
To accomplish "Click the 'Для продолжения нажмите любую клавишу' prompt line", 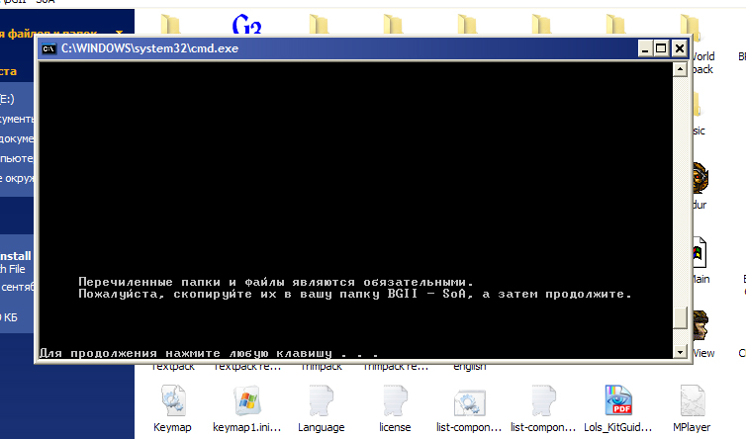I will pos(210,353).
